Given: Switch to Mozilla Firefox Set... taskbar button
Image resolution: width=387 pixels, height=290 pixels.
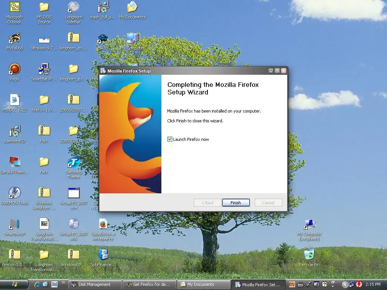Looking at the screenshot, I should pos(258,284).
